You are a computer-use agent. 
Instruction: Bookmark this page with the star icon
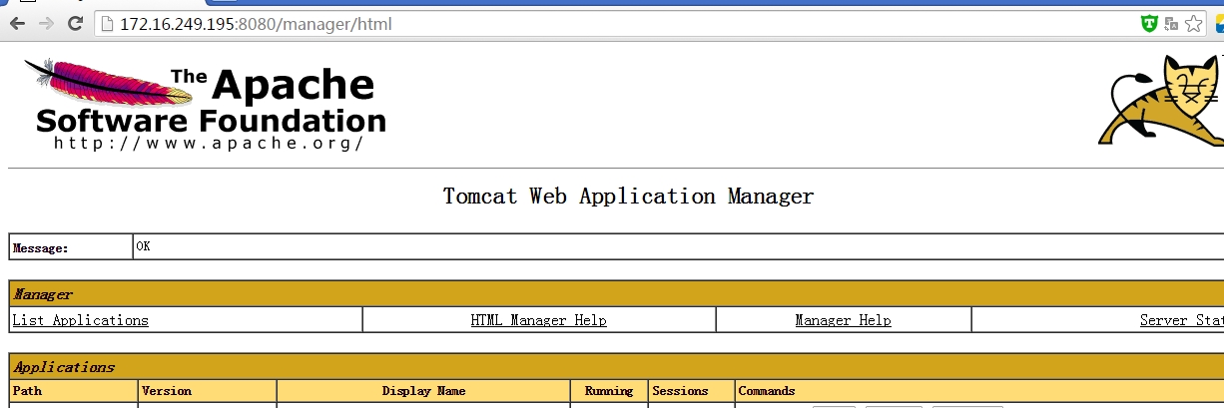(1194, 24)
